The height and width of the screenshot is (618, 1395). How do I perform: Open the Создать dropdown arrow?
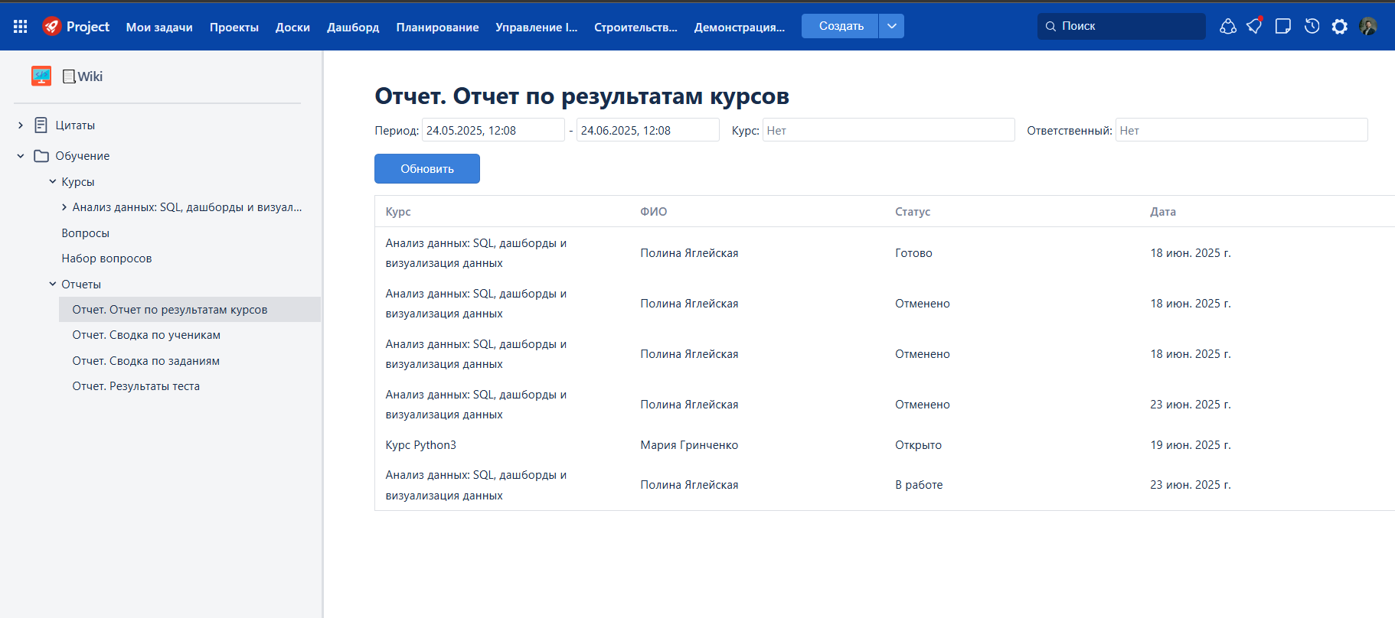(892, 26)
